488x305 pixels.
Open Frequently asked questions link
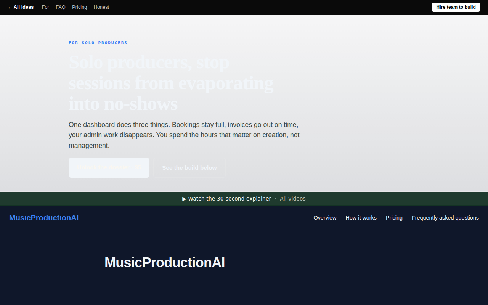click(445, 218)
